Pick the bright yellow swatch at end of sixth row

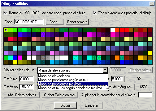point(150,53)
